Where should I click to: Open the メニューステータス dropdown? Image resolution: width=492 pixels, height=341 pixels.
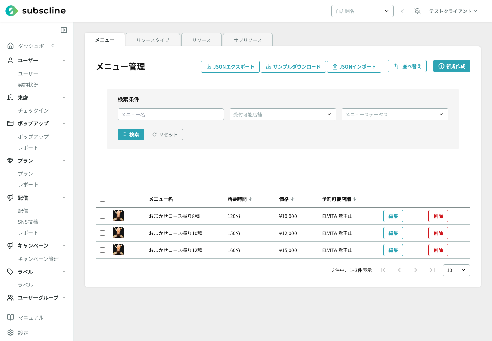pos(395,115)
